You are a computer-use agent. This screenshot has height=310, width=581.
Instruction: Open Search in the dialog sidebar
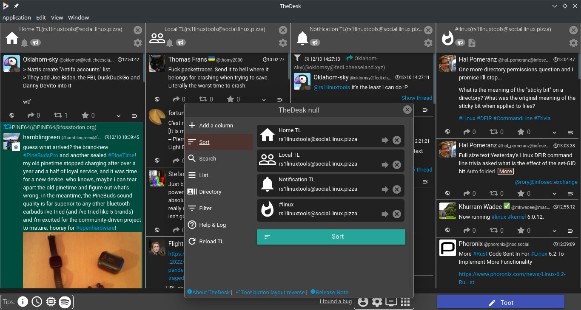coord(219,158)
